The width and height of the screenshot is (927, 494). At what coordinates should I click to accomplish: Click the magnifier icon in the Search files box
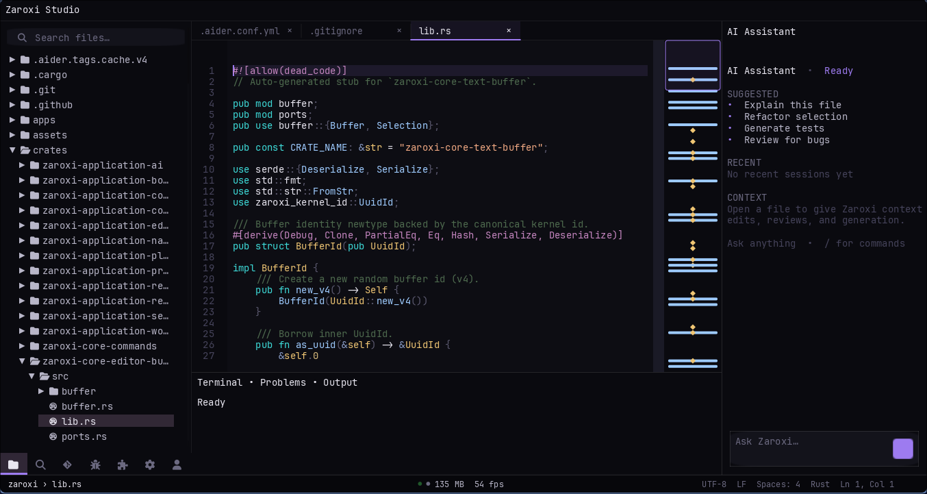click(22, 38)
